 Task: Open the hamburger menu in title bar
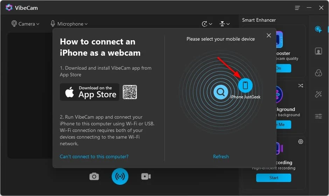click(297, 8)
